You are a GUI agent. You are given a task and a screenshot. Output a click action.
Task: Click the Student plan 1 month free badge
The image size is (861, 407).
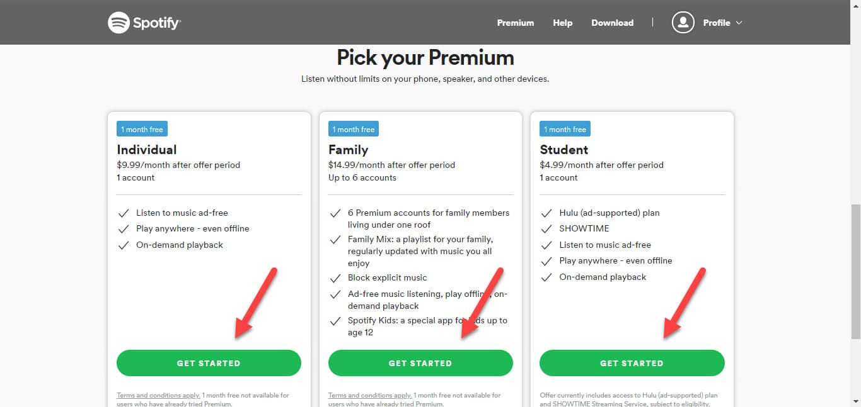tap(565, 130)
